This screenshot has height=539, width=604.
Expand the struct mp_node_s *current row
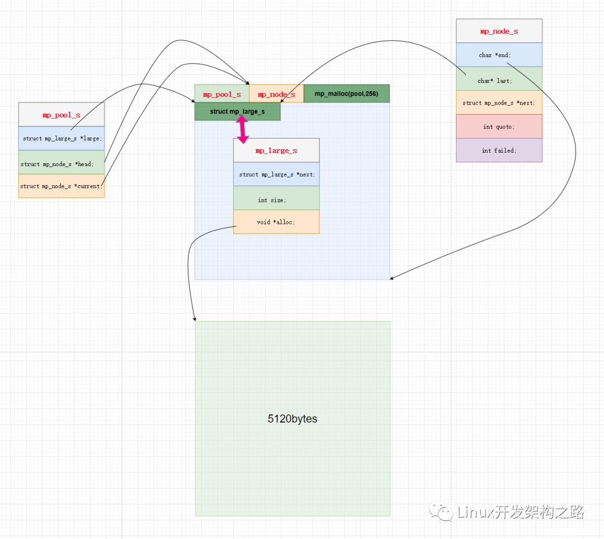click(x=62, y=186)
